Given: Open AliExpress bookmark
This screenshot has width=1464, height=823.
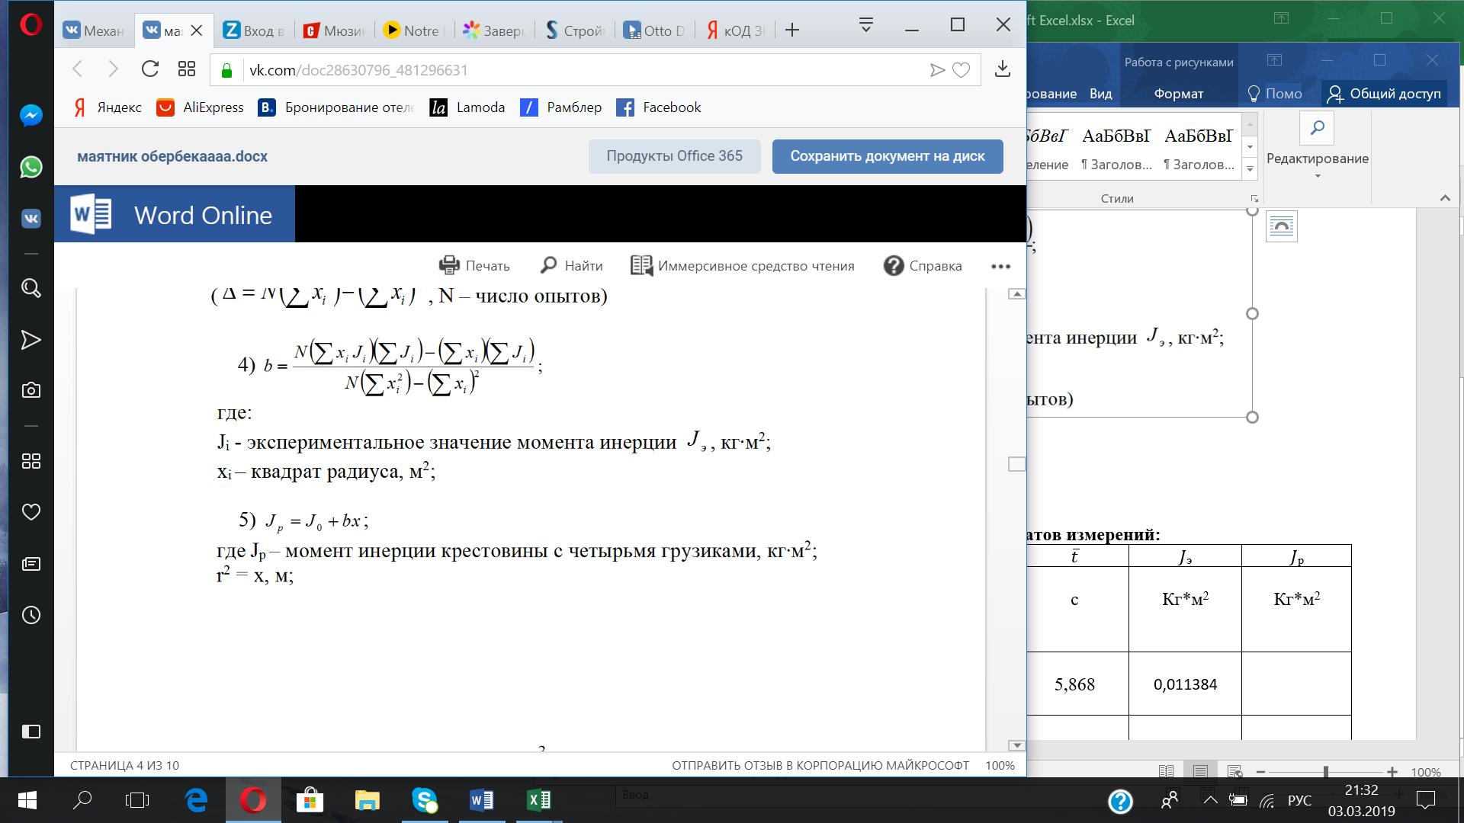Looking at the screenshot, I should (x=200, y=107).
